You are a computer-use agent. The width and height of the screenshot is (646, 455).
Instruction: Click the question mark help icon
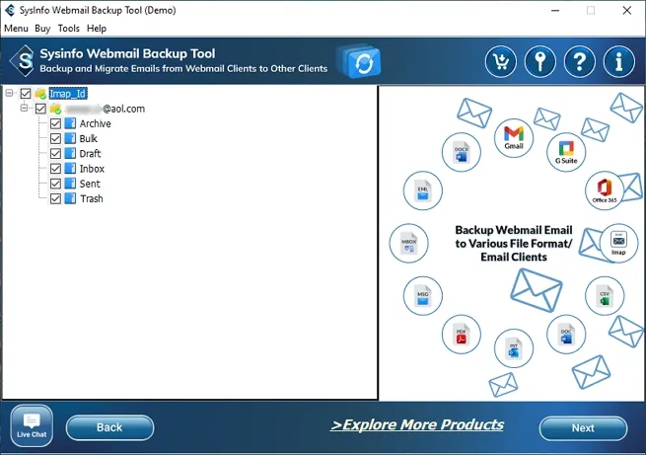coord(579,62)
